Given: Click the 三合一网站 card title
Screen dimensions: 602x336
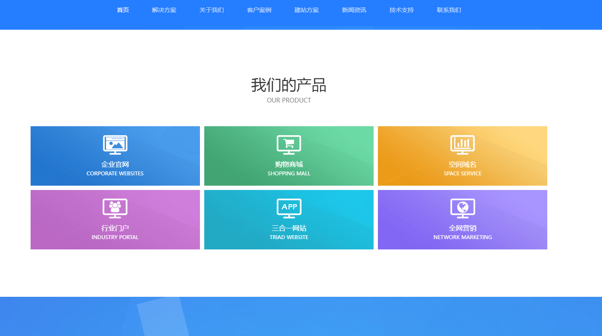Looking at the screenshot, I should coord(289,228).
